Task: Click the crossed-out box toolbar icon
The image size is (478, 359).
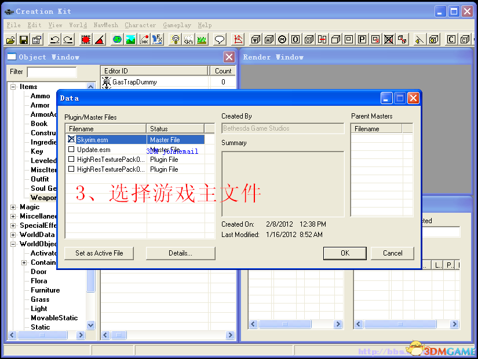Action: coord(389,39)
